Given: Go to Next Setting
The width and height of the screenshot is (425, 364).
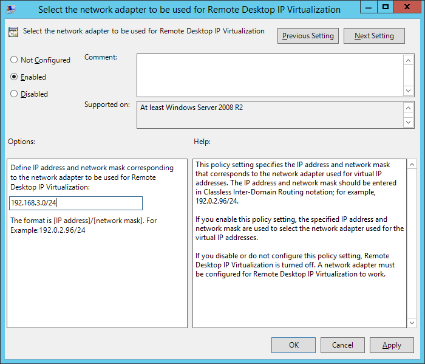Looking at the screenshot, I should 374,36.
